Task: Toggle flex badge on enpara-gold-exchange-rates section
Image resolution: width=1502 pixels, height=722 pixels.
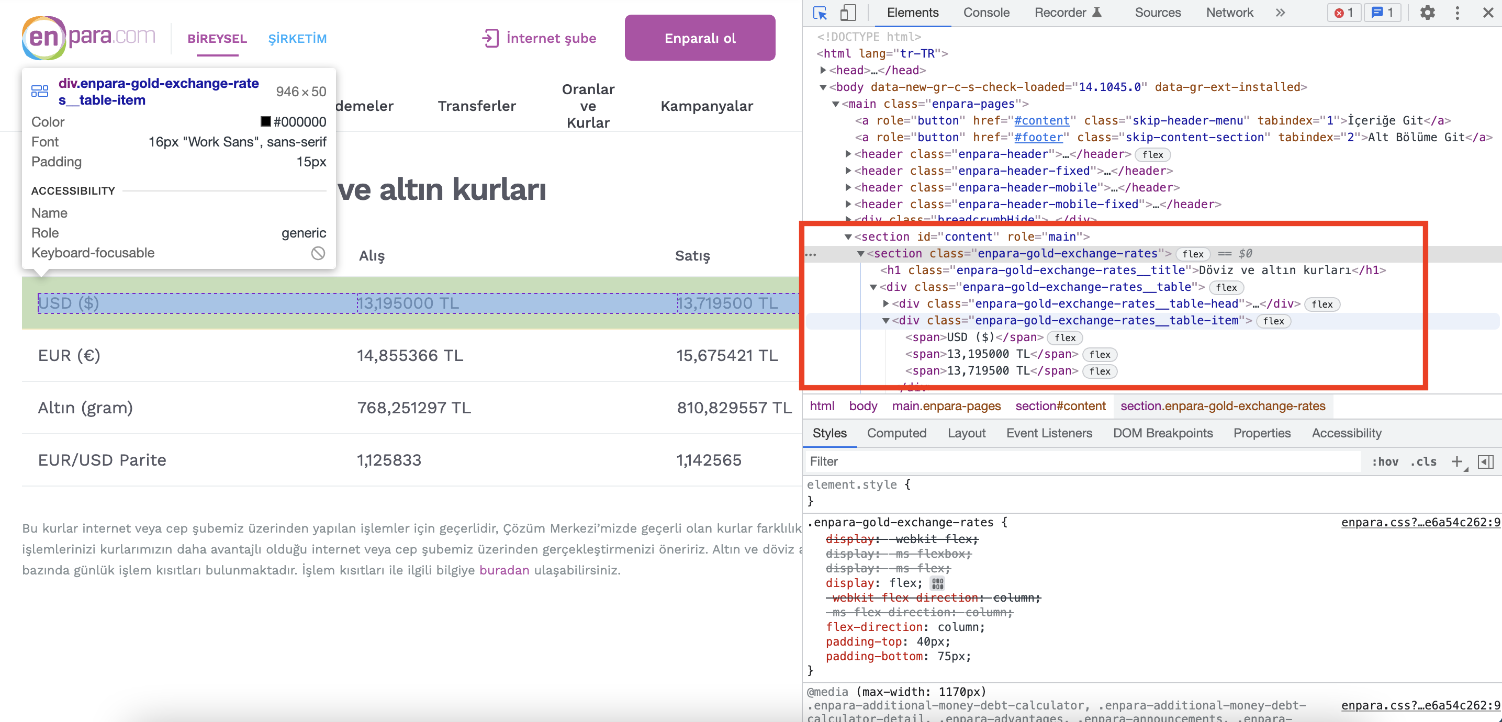Action: pyautogui.click(x=1193, y=254)
